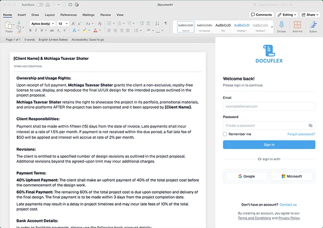Open the References ribbon tab
This screenshot has height=228, width=323.
tap(68, 15)
